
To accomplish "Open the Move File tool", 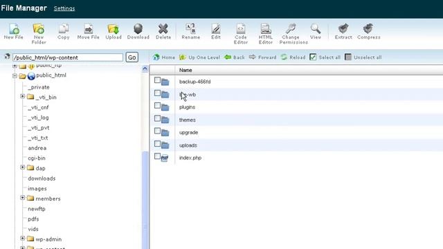I will click(x=88, y=31).
